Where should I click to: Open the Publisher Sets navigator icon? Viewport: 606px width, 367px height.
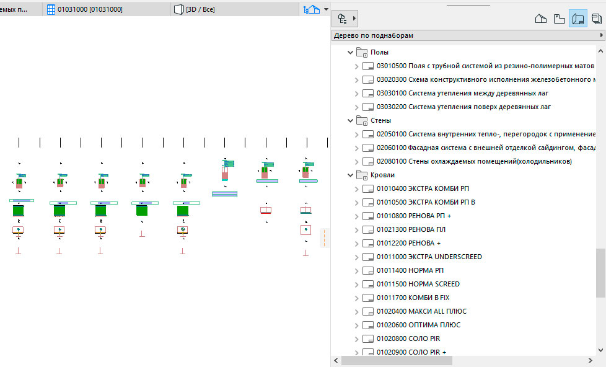(597, 19)
